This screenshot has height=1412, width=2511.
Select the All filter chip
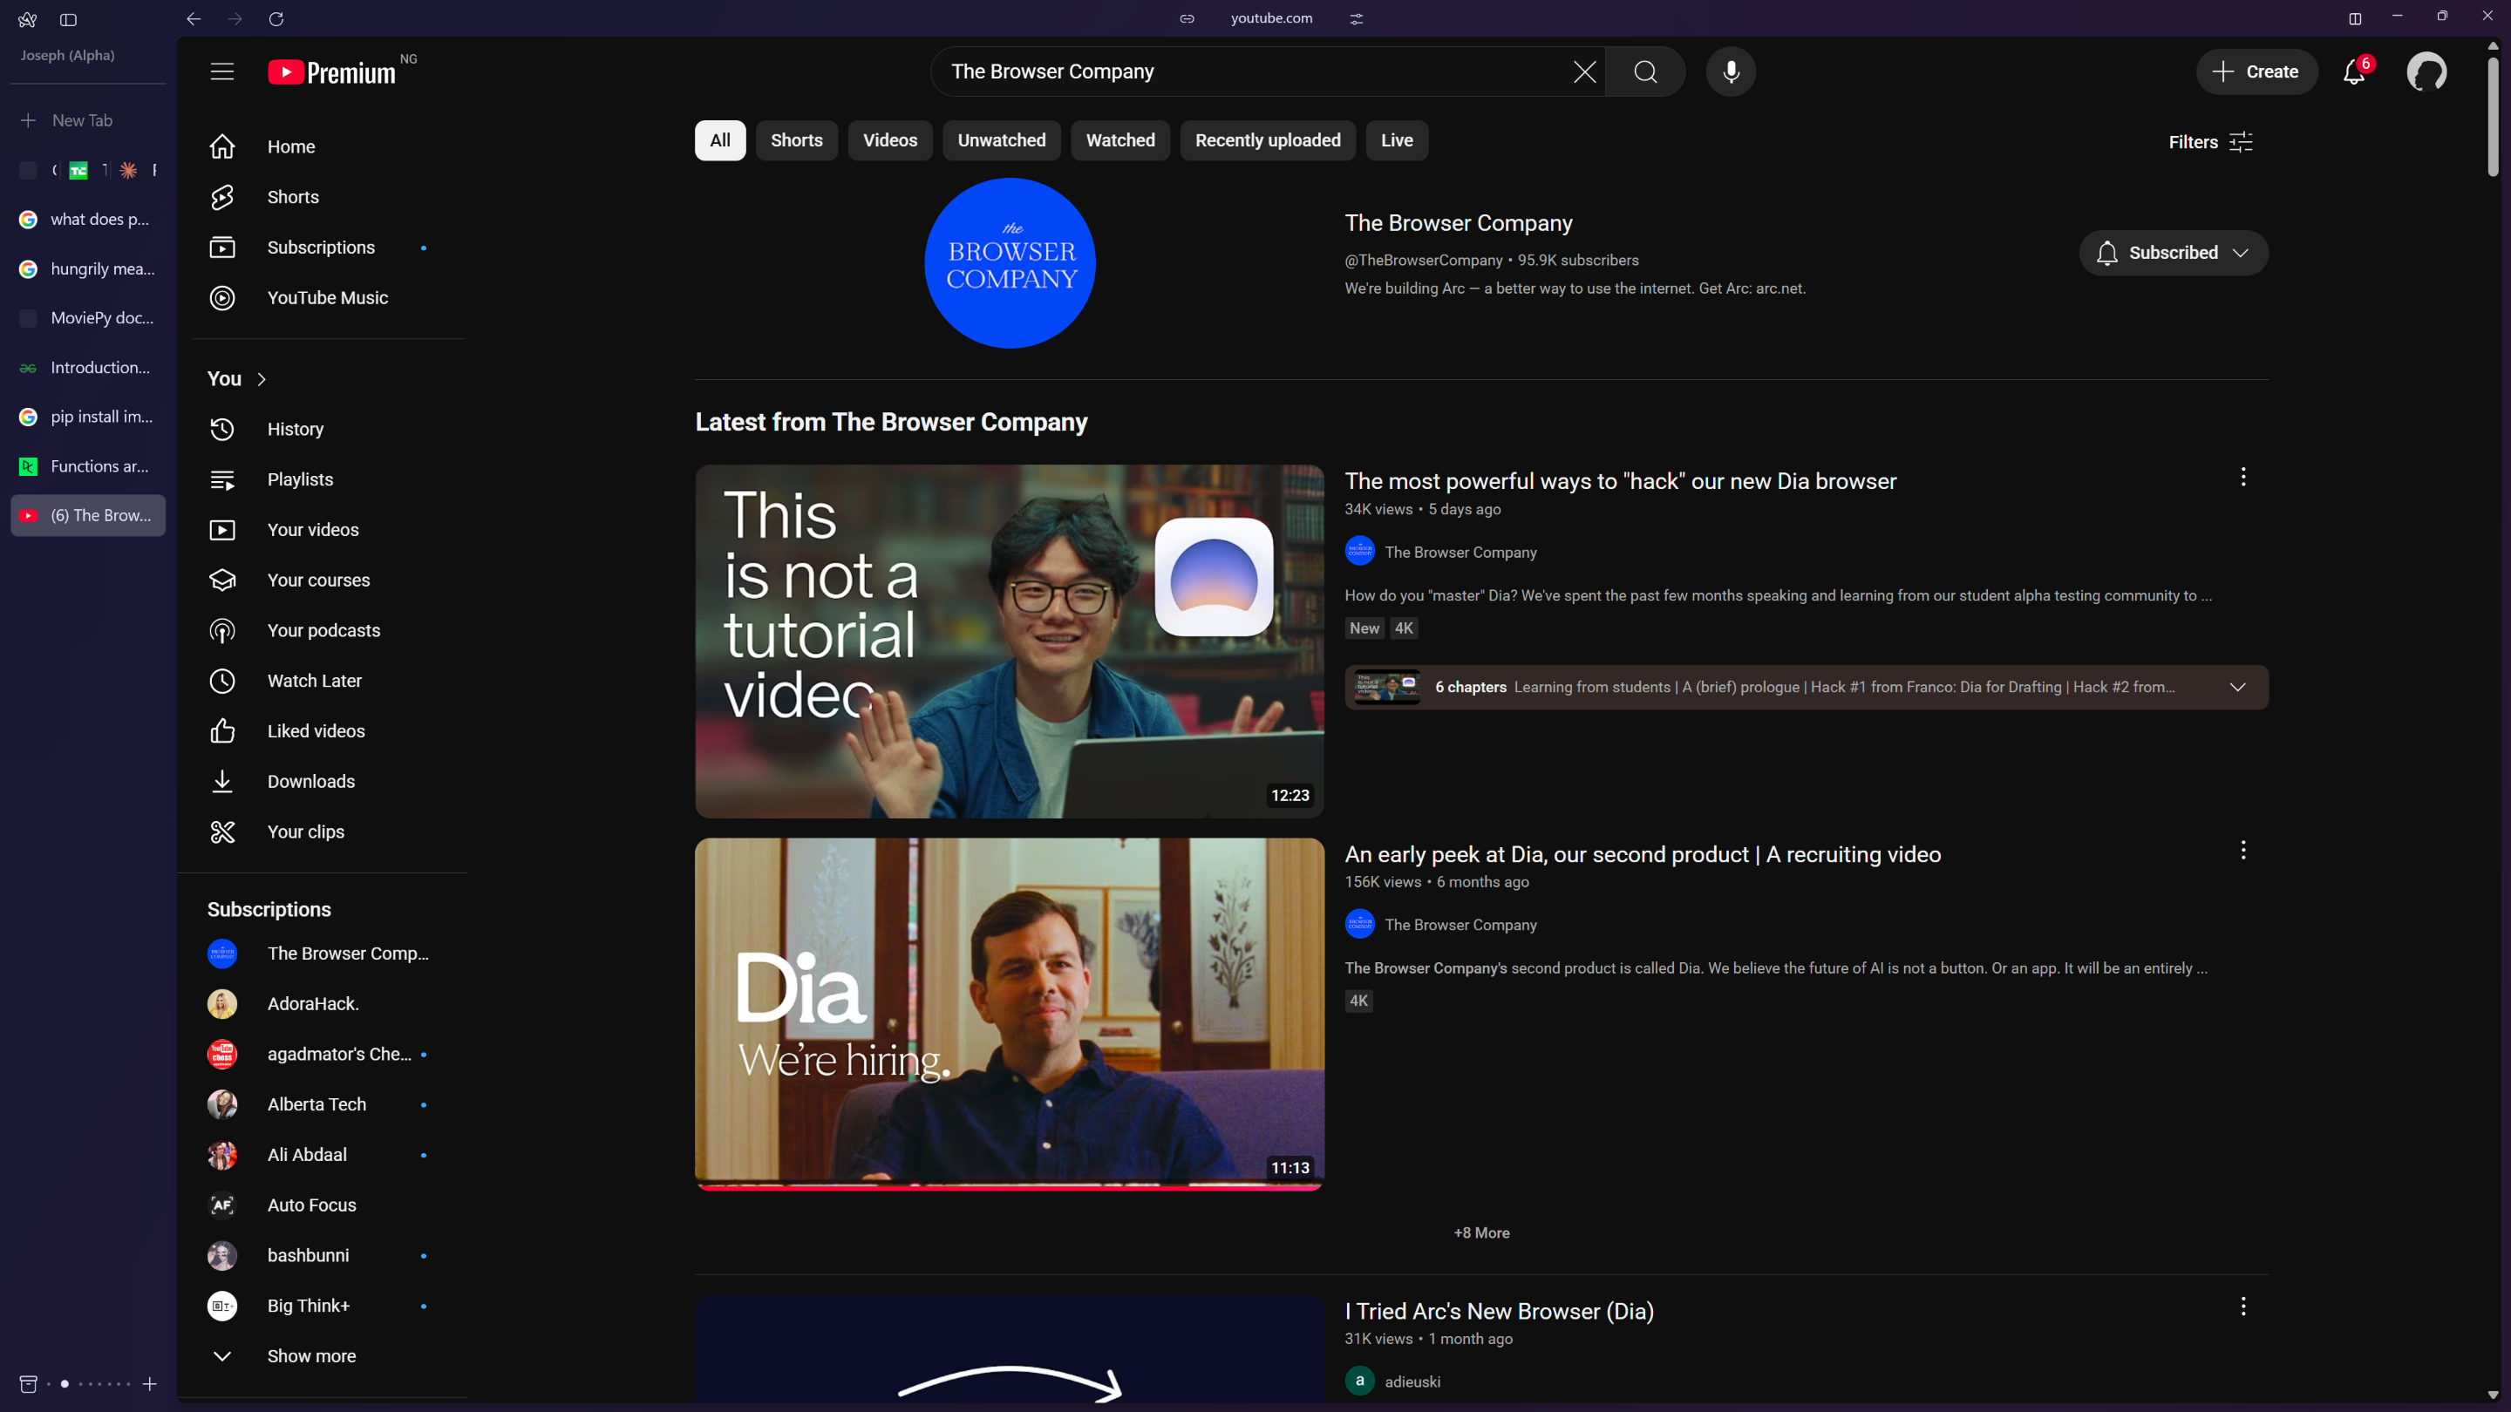(720, 140)
